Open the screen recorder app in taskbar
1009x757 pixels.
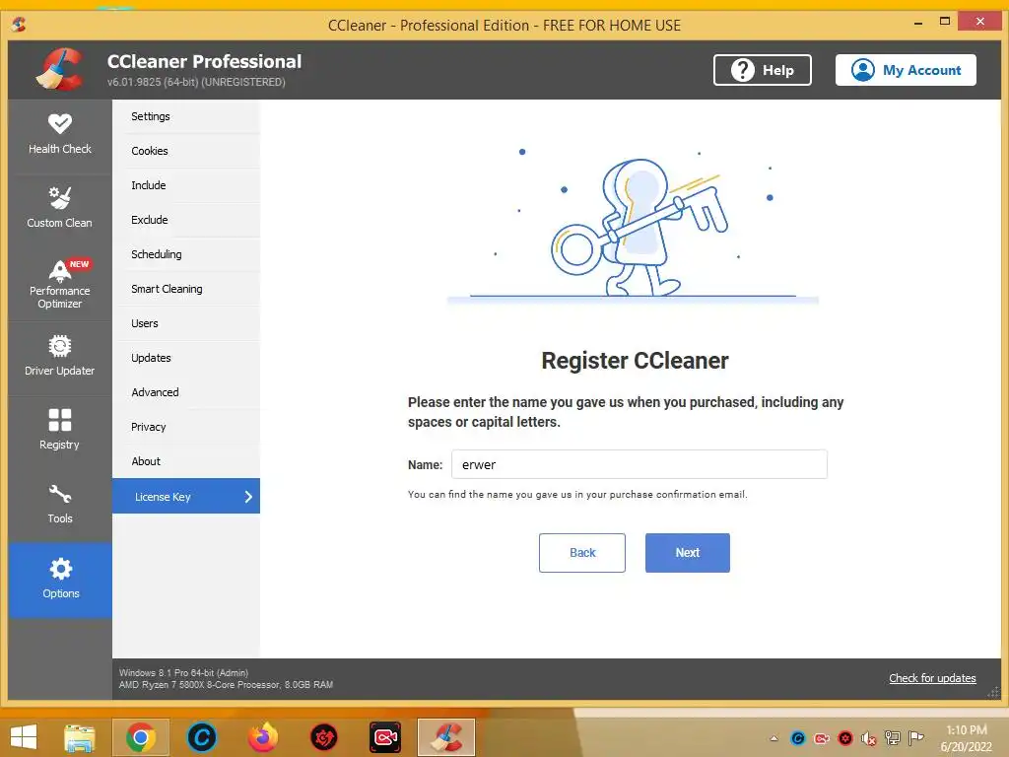(x=385, y=737)
